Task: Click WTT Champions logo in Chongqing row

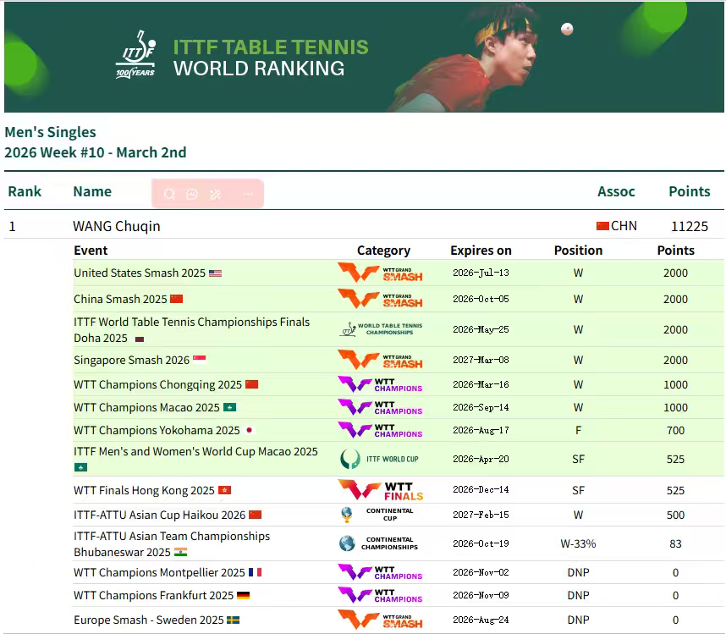Action: [x=380, y=384]
